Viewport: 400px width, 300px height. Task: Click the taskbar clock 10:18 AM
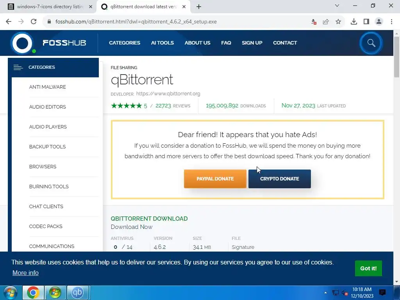362,293
